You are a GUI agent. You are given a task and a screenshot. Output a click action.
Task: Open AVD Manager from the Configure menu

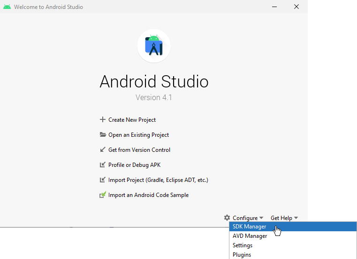tap(250, 236)
